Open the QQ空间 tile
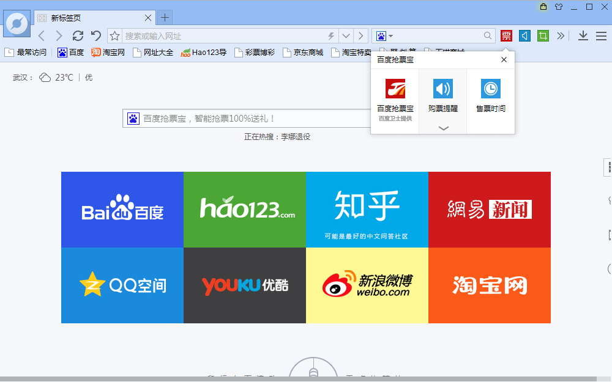This screenshot has height=382, width=612. [122, 285]
